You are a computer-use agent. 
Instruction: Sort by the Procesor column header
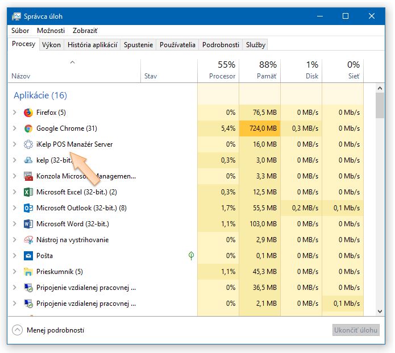click(x=218, y=70)
